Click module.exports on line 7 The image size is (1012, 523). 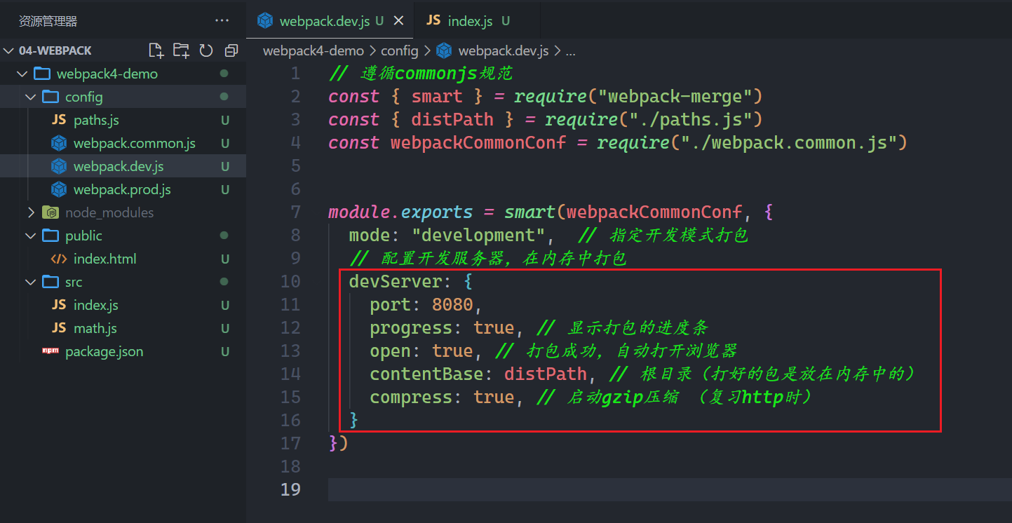click(x=400, y=212)
